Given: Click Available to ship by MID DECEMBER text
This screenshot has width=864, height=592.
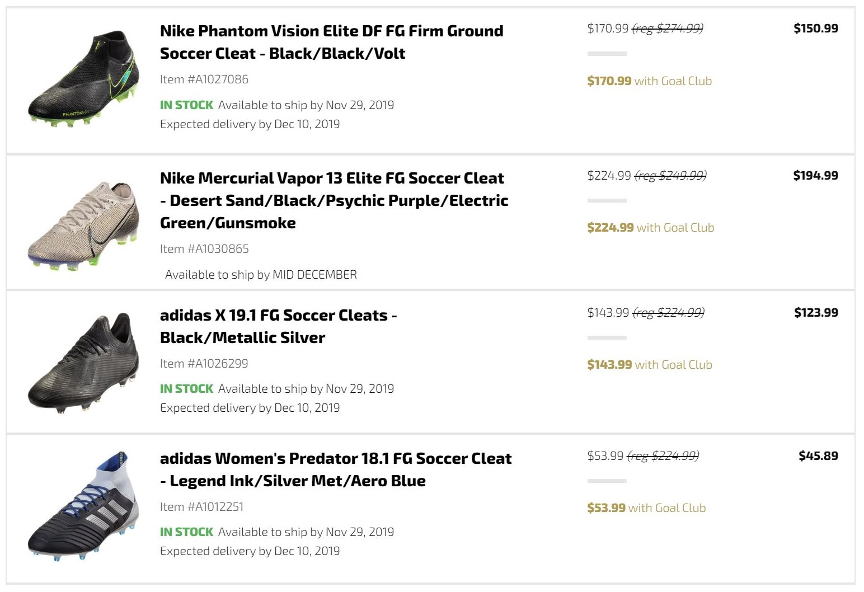Looking at the screenshot, I should click(261, 275).
